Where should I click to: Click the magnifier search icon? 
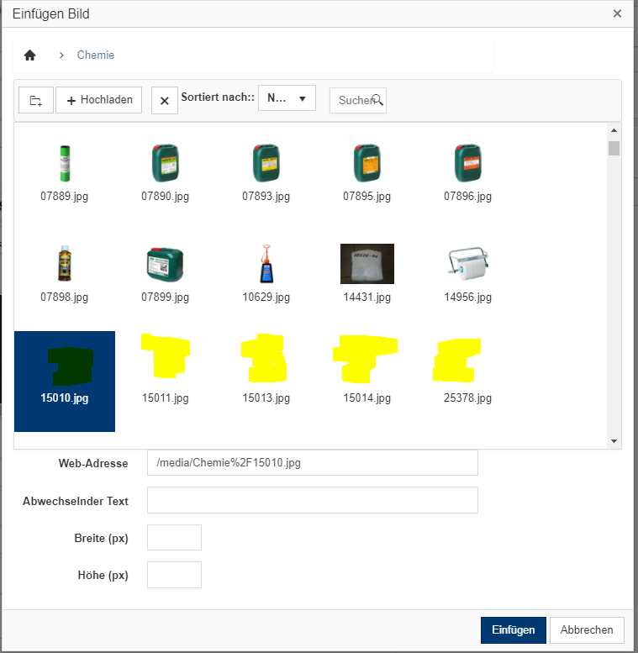[x=377, y=100]
